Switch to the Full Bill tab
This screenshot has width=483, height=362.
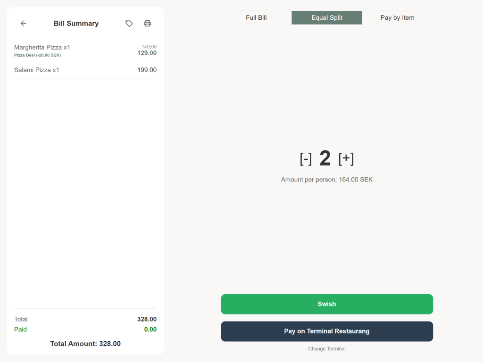coord(256,17)
